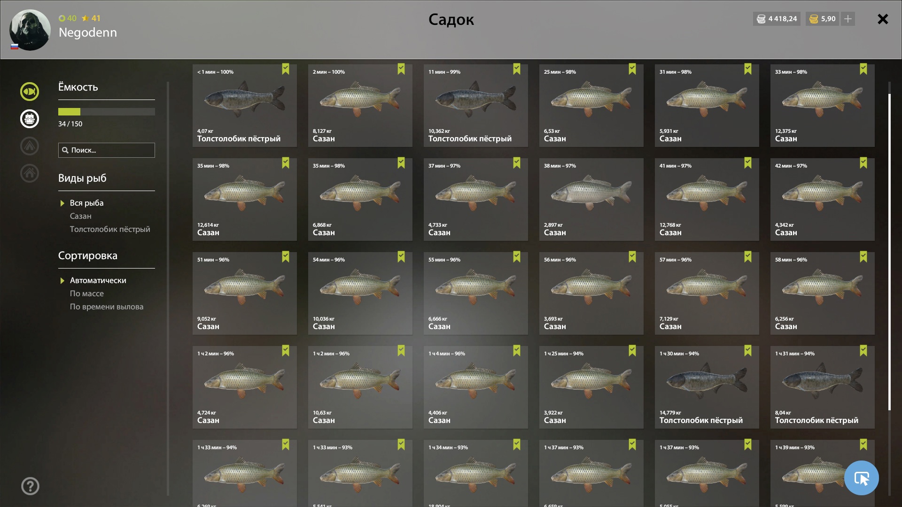Open the home base sidebar icon
The image size is (902, 507).
29,173
